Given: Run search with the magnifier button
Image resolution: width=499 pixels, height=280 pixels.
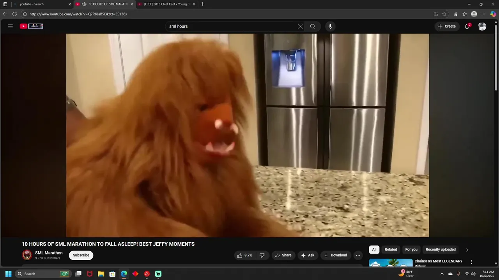Looking at the screenshot, I should 313,26.
